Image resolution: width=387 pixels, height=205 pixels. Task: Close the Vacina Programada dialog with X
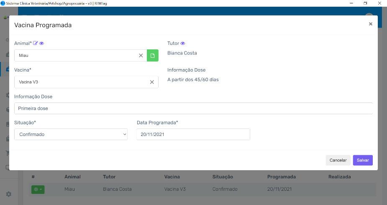(370, 24)
